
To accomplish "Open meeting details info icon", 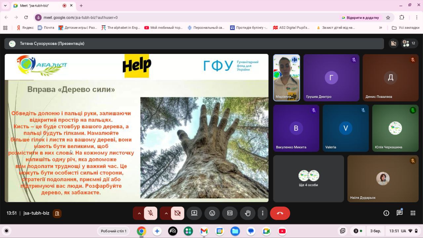I will [x=386, y=213].
